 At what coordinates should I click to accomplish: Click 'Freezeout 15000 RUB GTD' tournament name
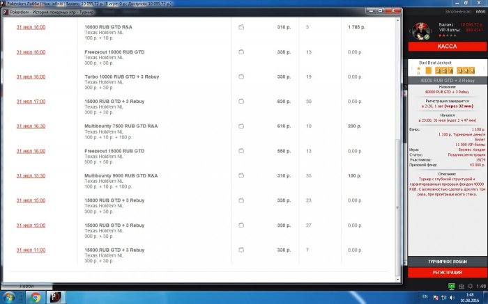click(114, 151)
